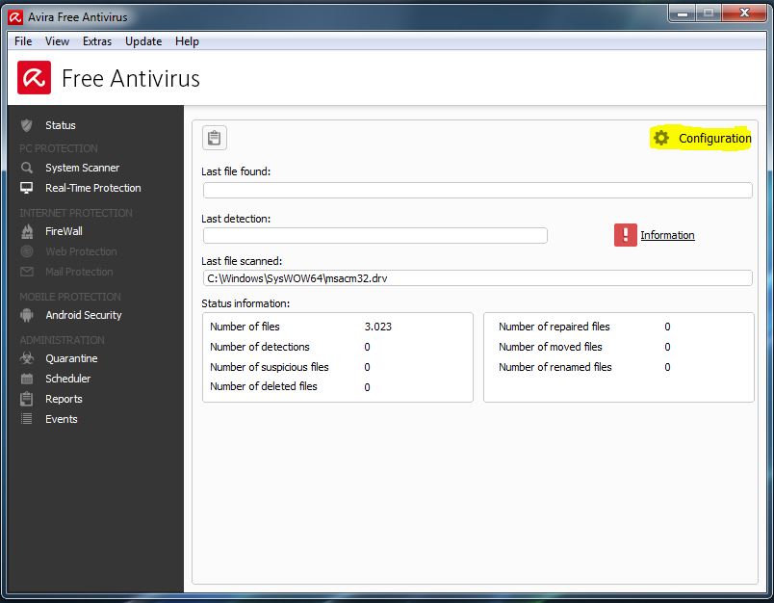This screenshot has width=774, height=603.
Task: Click the Last detection input field
Action: [x=375, y=235]
